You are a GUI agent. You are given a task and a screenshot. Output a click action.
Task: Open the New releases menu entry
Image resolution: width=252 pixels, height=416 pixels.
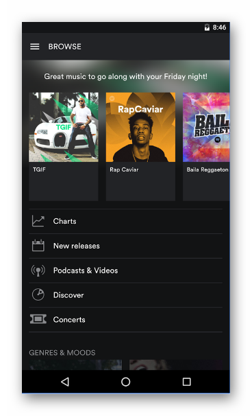126,246
